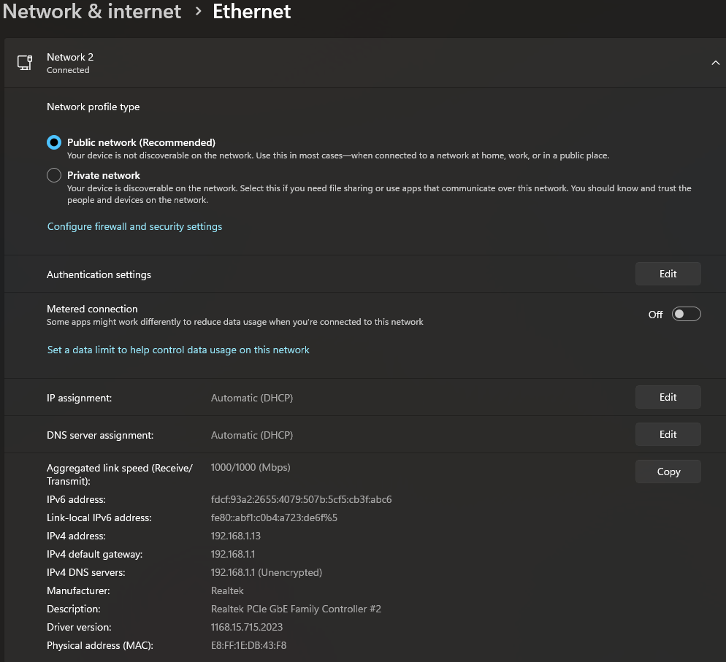Image resolution: width=726 pixels, height=662 pixels.
Task: Edit Authentication settings
Action: coord(668,274)
